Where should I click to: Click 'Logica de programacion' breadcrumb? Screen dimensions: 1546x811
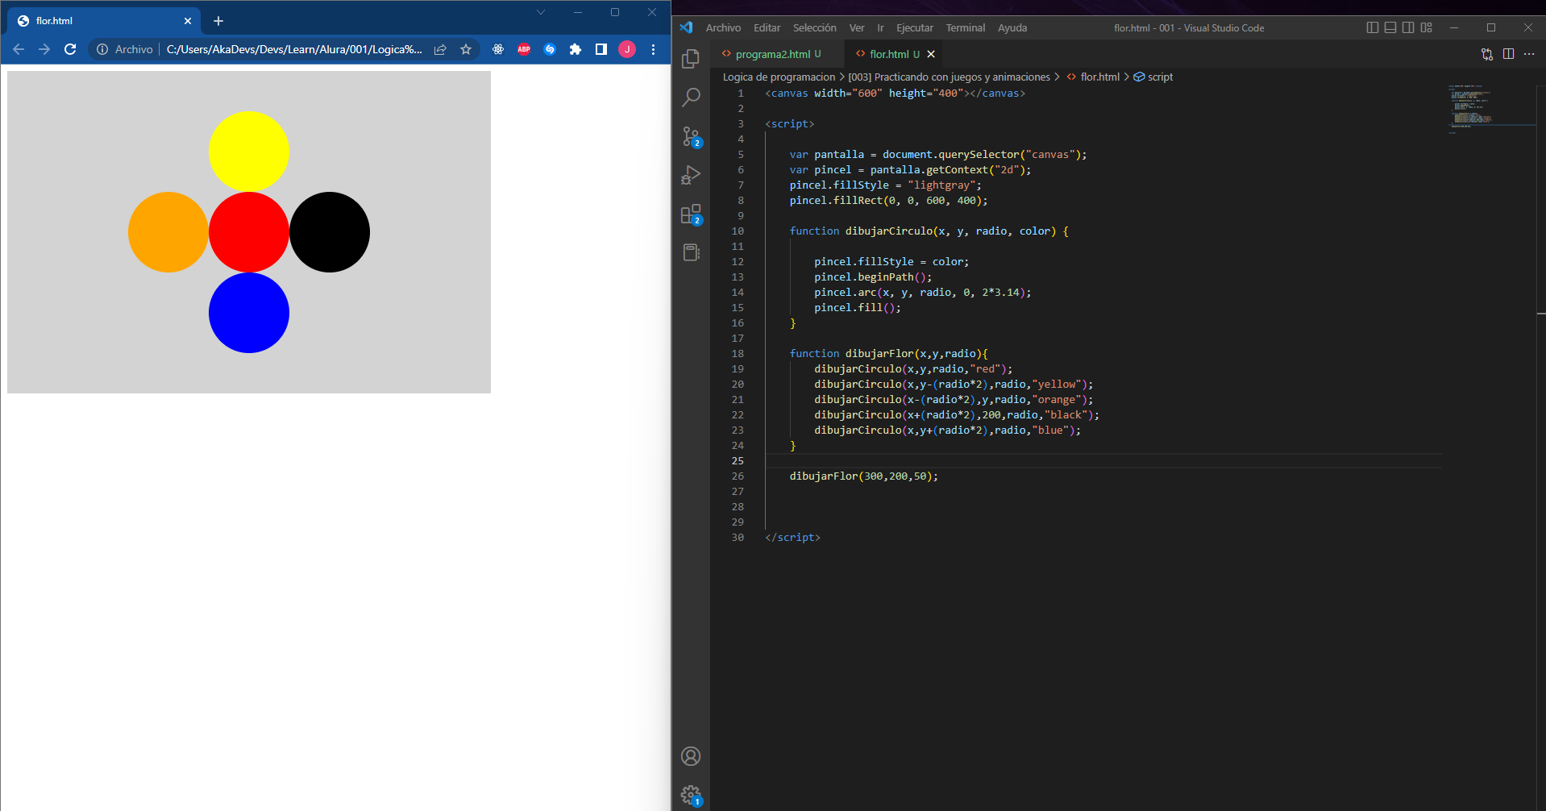tap(779, 77)
